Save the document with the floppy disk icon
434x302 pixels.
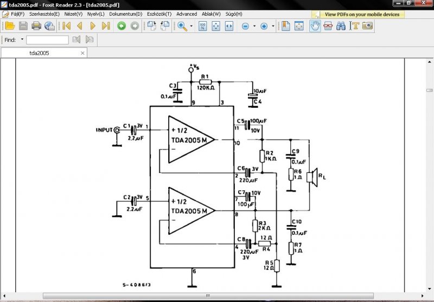pyautogui.click(x=23, y=26)
